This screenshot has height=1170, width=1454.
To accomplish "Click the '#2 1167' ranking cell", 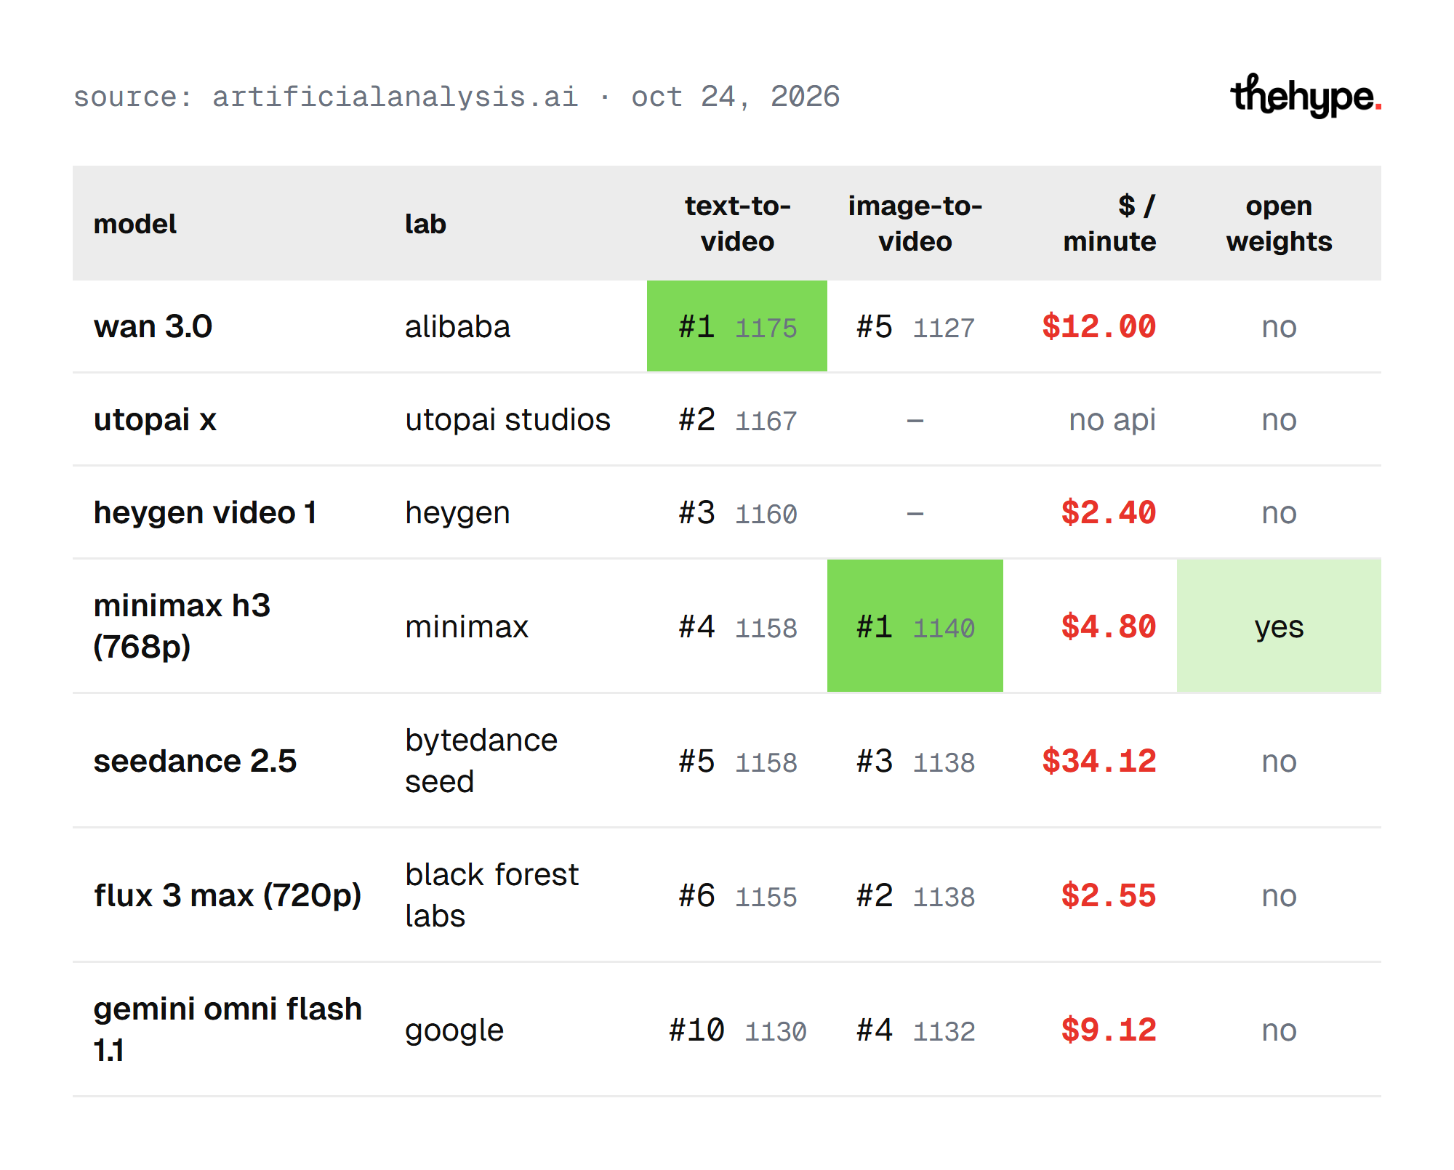I will [737, 420].
